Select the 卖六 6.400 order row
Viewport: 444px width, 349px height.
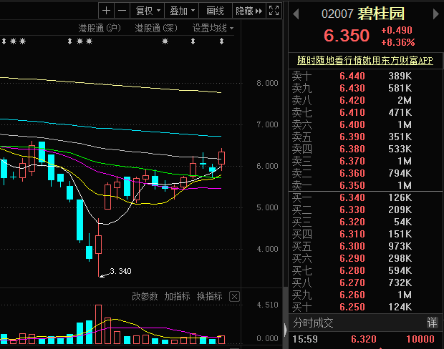[x=365, y=124]
